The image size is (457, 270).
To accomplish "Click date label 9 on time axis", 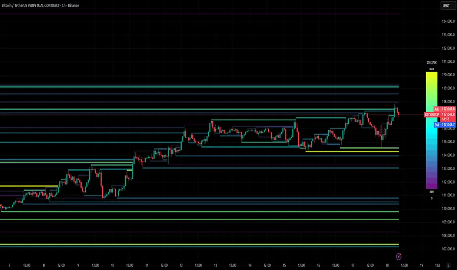I will pyautogui.click(x=78, y=265).
